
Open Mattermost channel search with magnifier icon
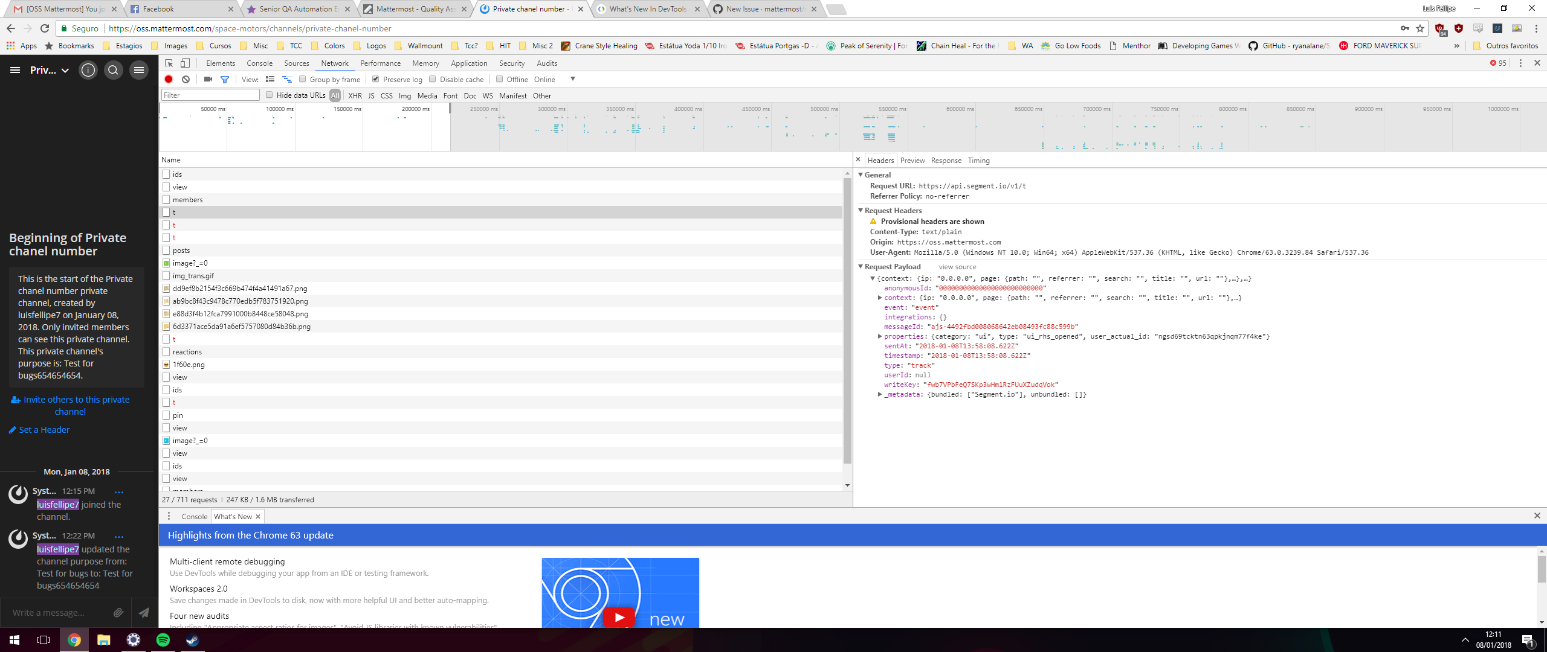point(113,70)
